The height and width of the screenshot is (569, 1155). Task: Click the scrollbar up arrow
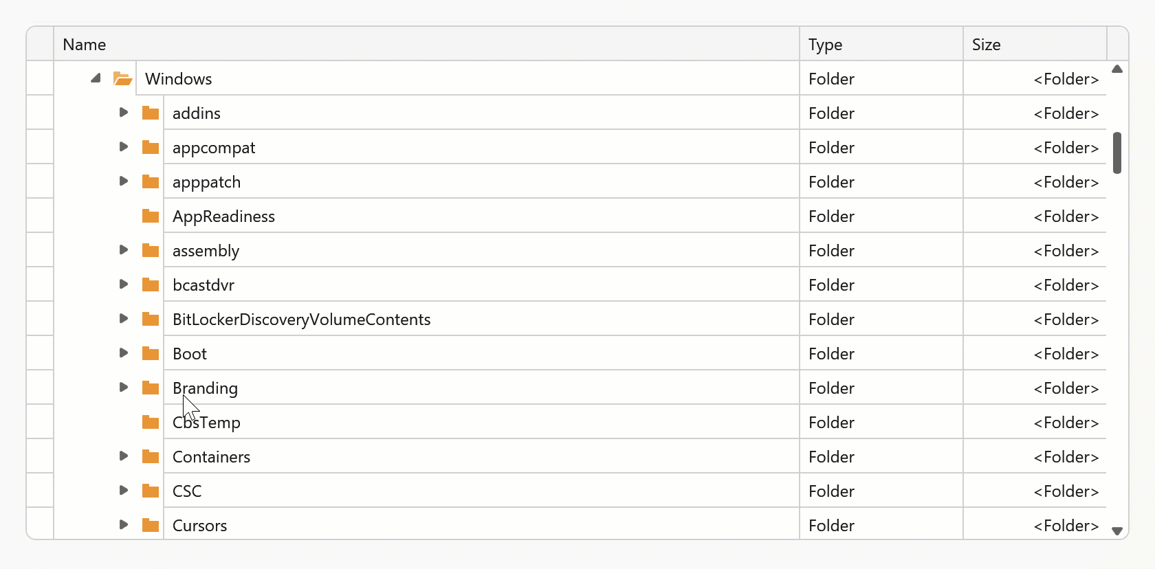pyautogui.click(x=1117, y=69)
